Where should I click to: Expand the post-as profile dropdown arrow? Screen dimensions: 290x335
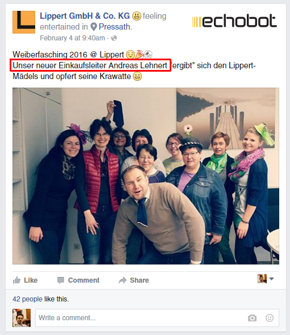click(x=271, y=279)
